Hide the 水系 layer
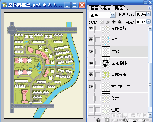 pos(91,40)
